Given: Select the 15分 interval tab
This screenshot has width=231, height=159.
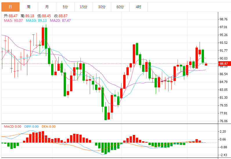Looking at the screenshot, I should pos(83,7).
